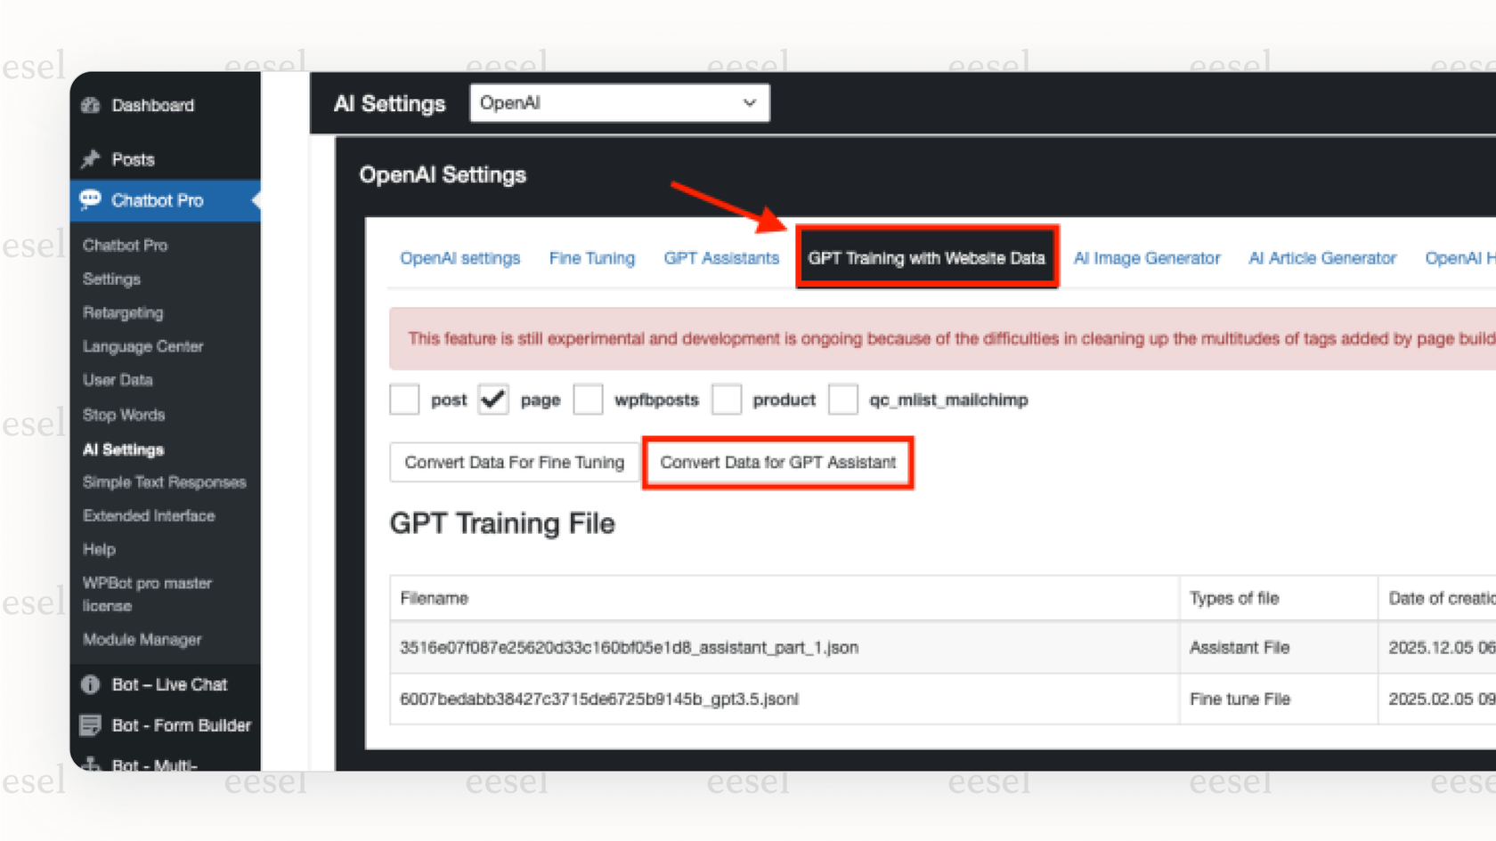Check the product checkbox

click(x=727, y=400)
